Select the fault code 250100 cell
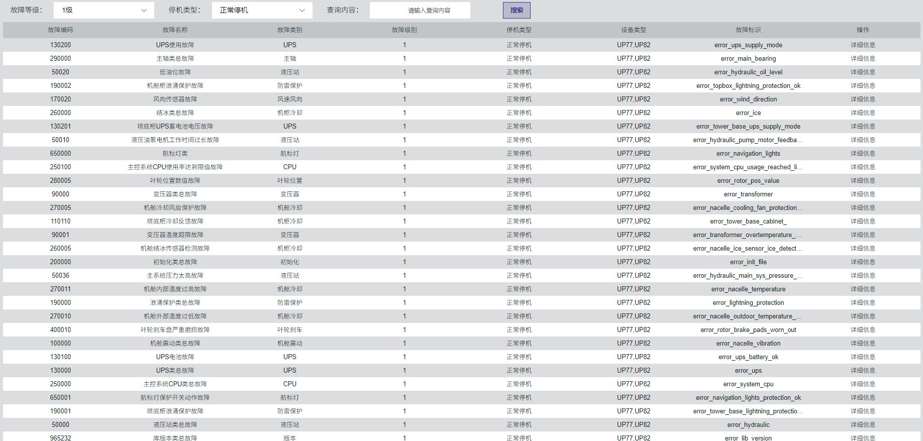 (60, 167)
